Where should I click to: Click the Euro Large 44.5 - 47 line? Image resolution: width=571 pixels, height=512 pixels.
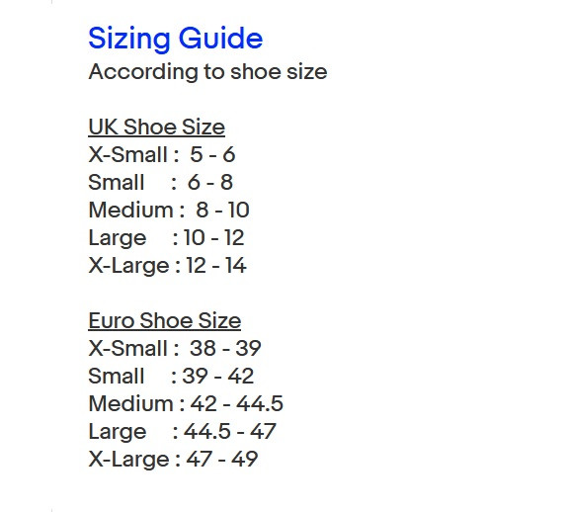182,432
